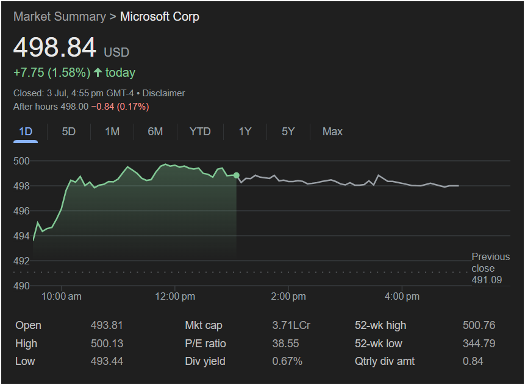Click the 52-wk low label

click(378, 343)
